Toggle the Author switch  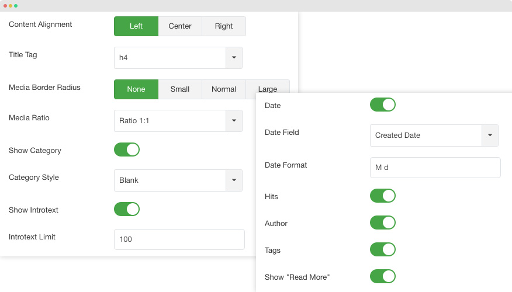coord(383,223)
